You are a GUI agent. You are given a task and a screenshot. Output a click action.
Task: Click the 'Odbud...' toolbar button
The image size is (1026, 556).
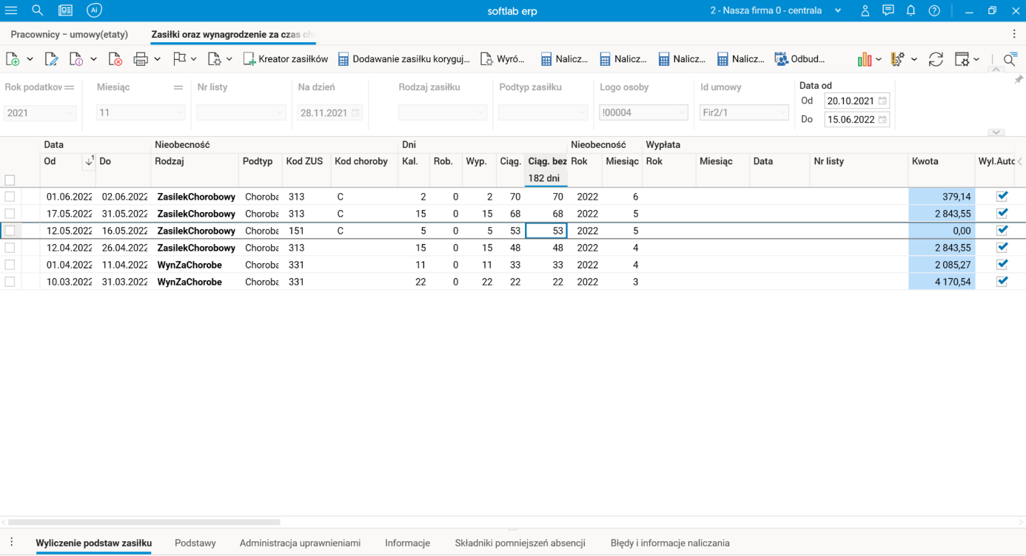coord(799,59)
